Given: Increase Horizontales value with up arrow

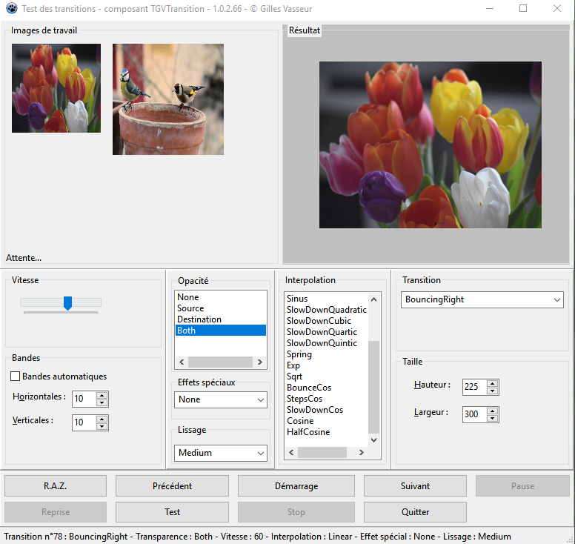Looking at the screenshot, I should coord(102,395).
